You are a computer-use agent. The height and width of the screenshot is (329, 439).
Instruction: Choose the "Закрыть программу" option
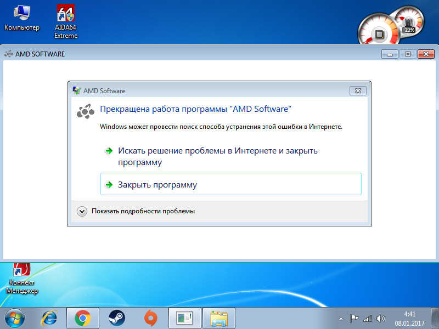(x=231, y=184)
